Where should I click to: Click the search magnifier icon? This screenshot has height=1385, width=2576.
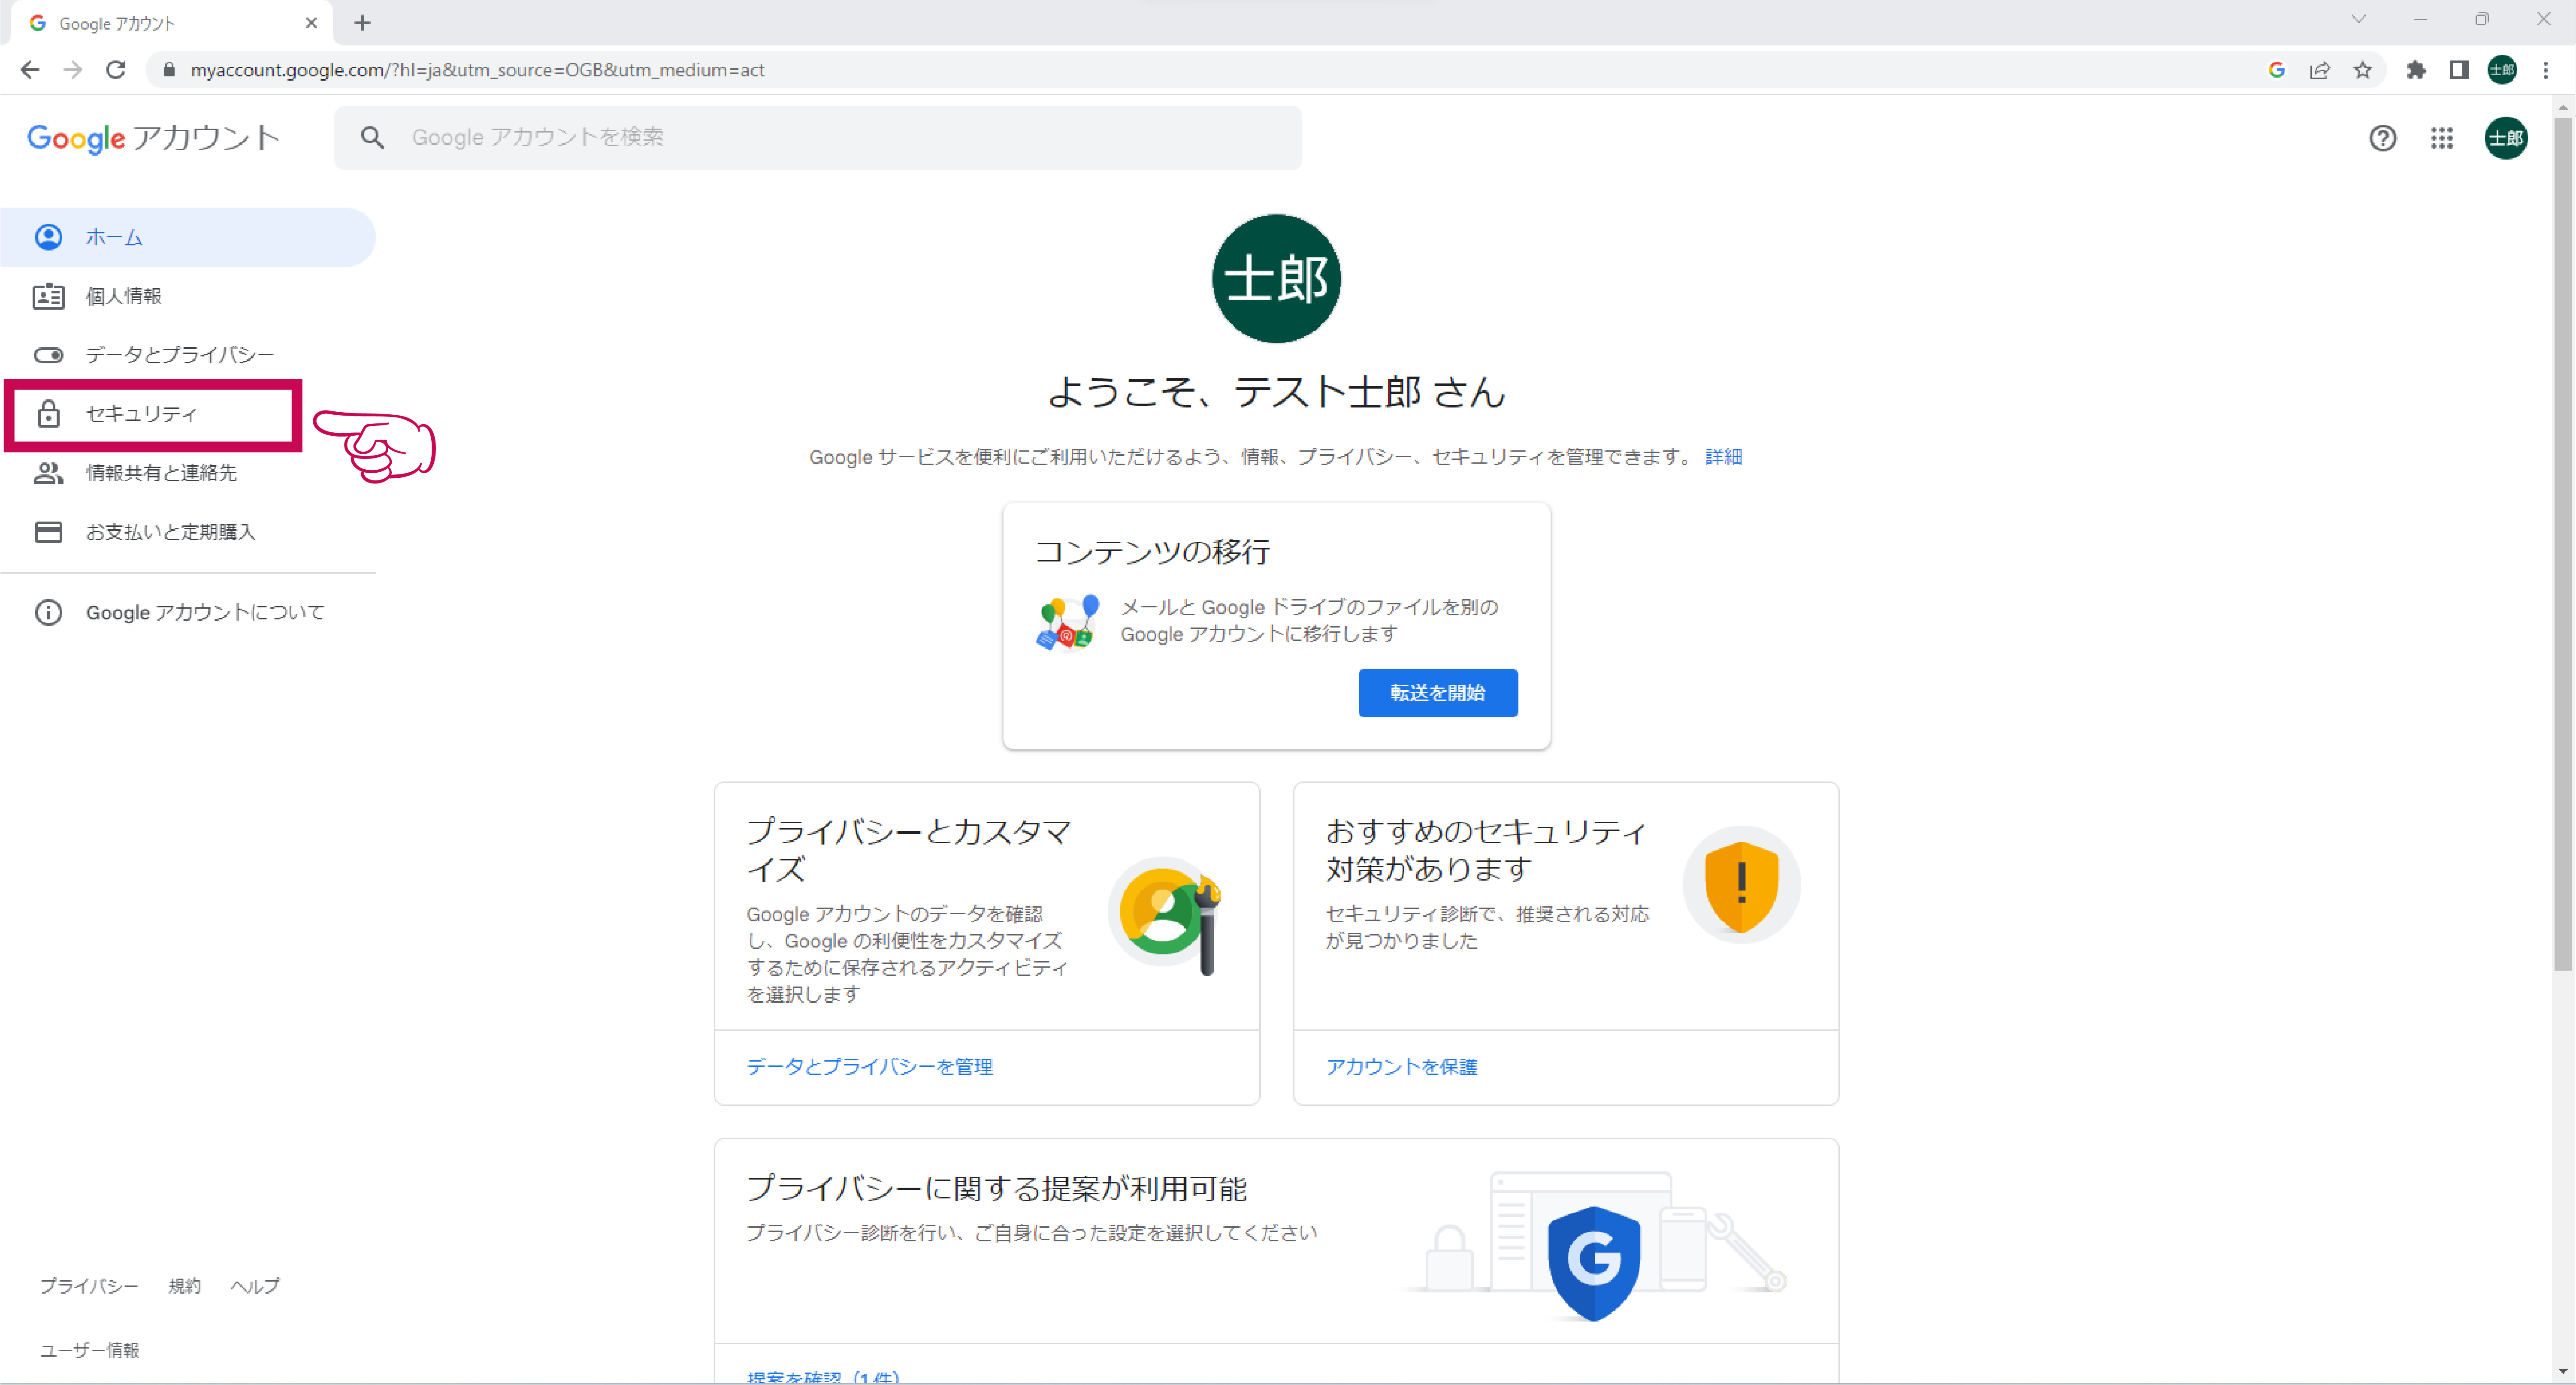coord(372,138)
